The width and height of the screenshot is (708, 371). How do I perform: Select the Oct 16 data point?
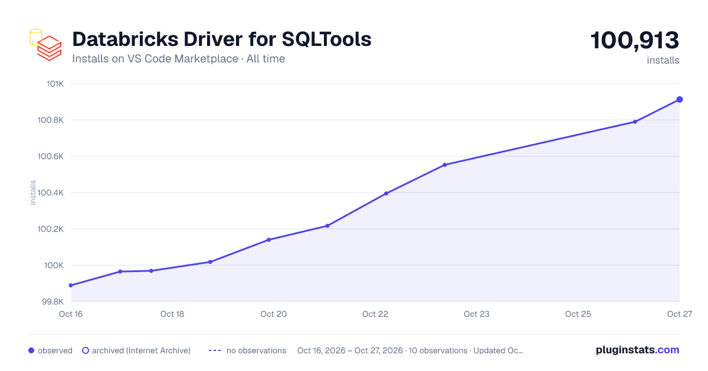click(71, 286)
